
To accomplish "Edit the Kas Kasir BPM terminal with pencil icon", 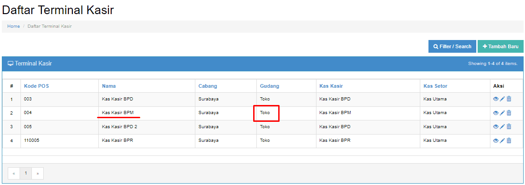I will pyautogui.click(x=502, y=113).
